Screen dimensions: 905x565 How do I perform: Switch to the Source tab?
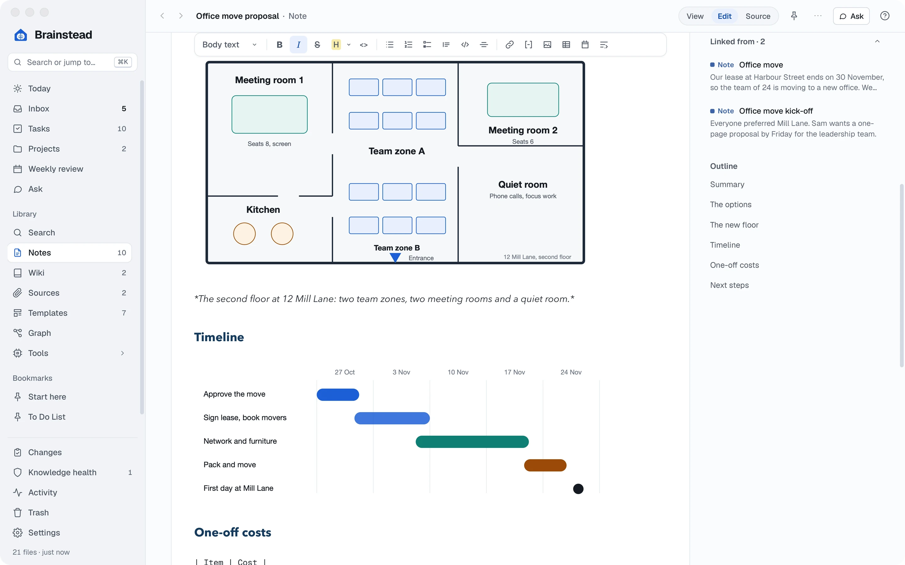(x=758, y=16)
